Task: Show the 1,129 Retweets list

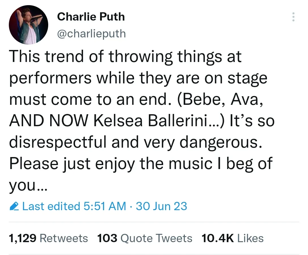Action: (x=48, y=238)
